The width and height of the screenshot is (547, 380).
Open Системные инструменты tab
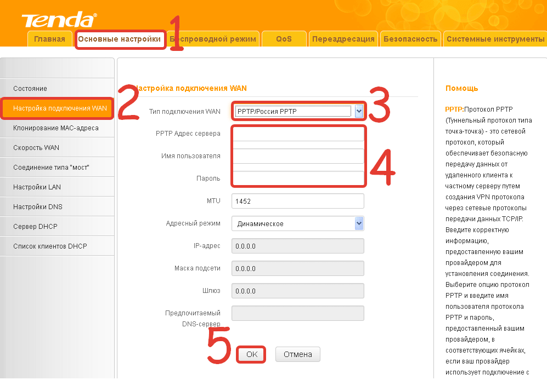[495, 39]
